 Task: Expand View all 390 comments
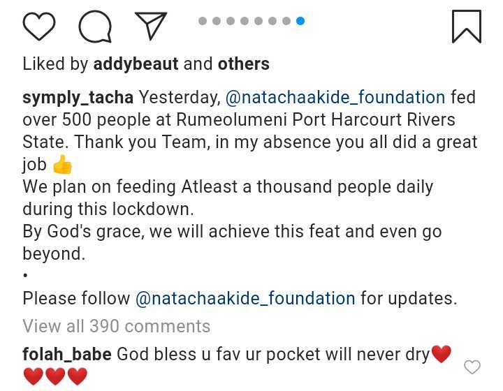(x=116, y=326)
